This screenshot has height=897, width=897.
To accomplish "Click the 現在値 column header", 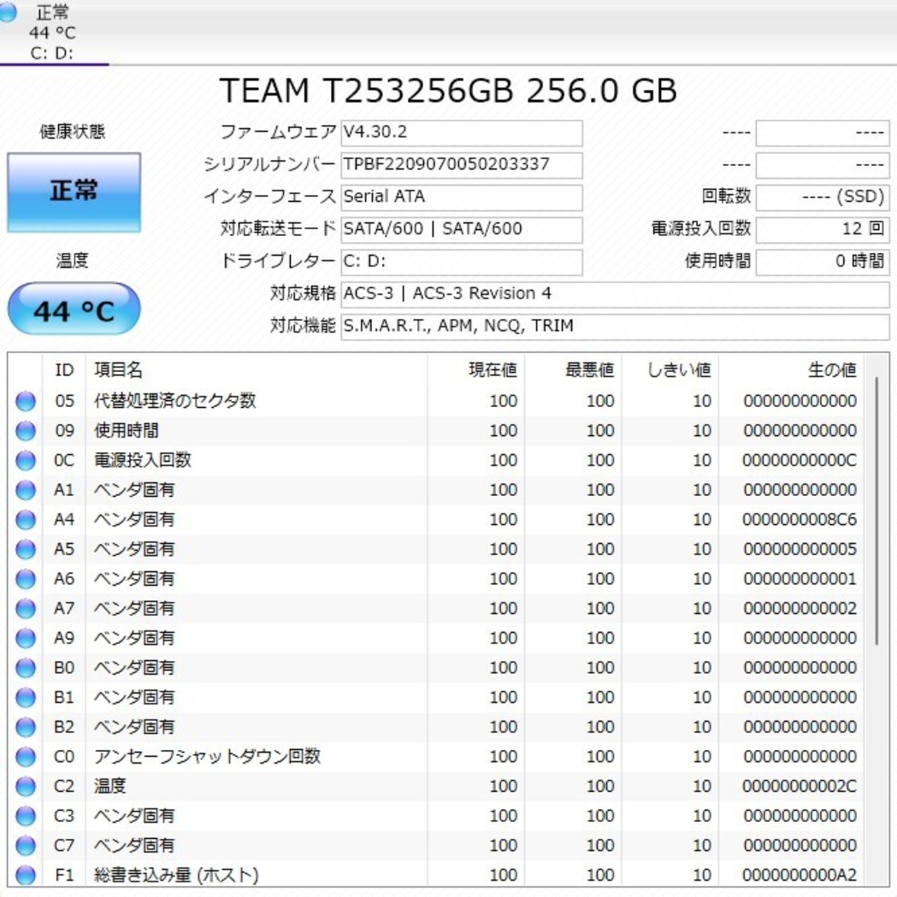I will pyautogui.click(x=492, y=370).
